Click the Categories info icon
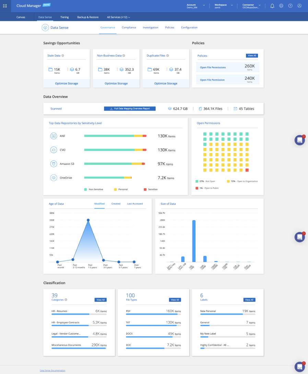Viewport: 308px width, 374px height. point(66,300)
